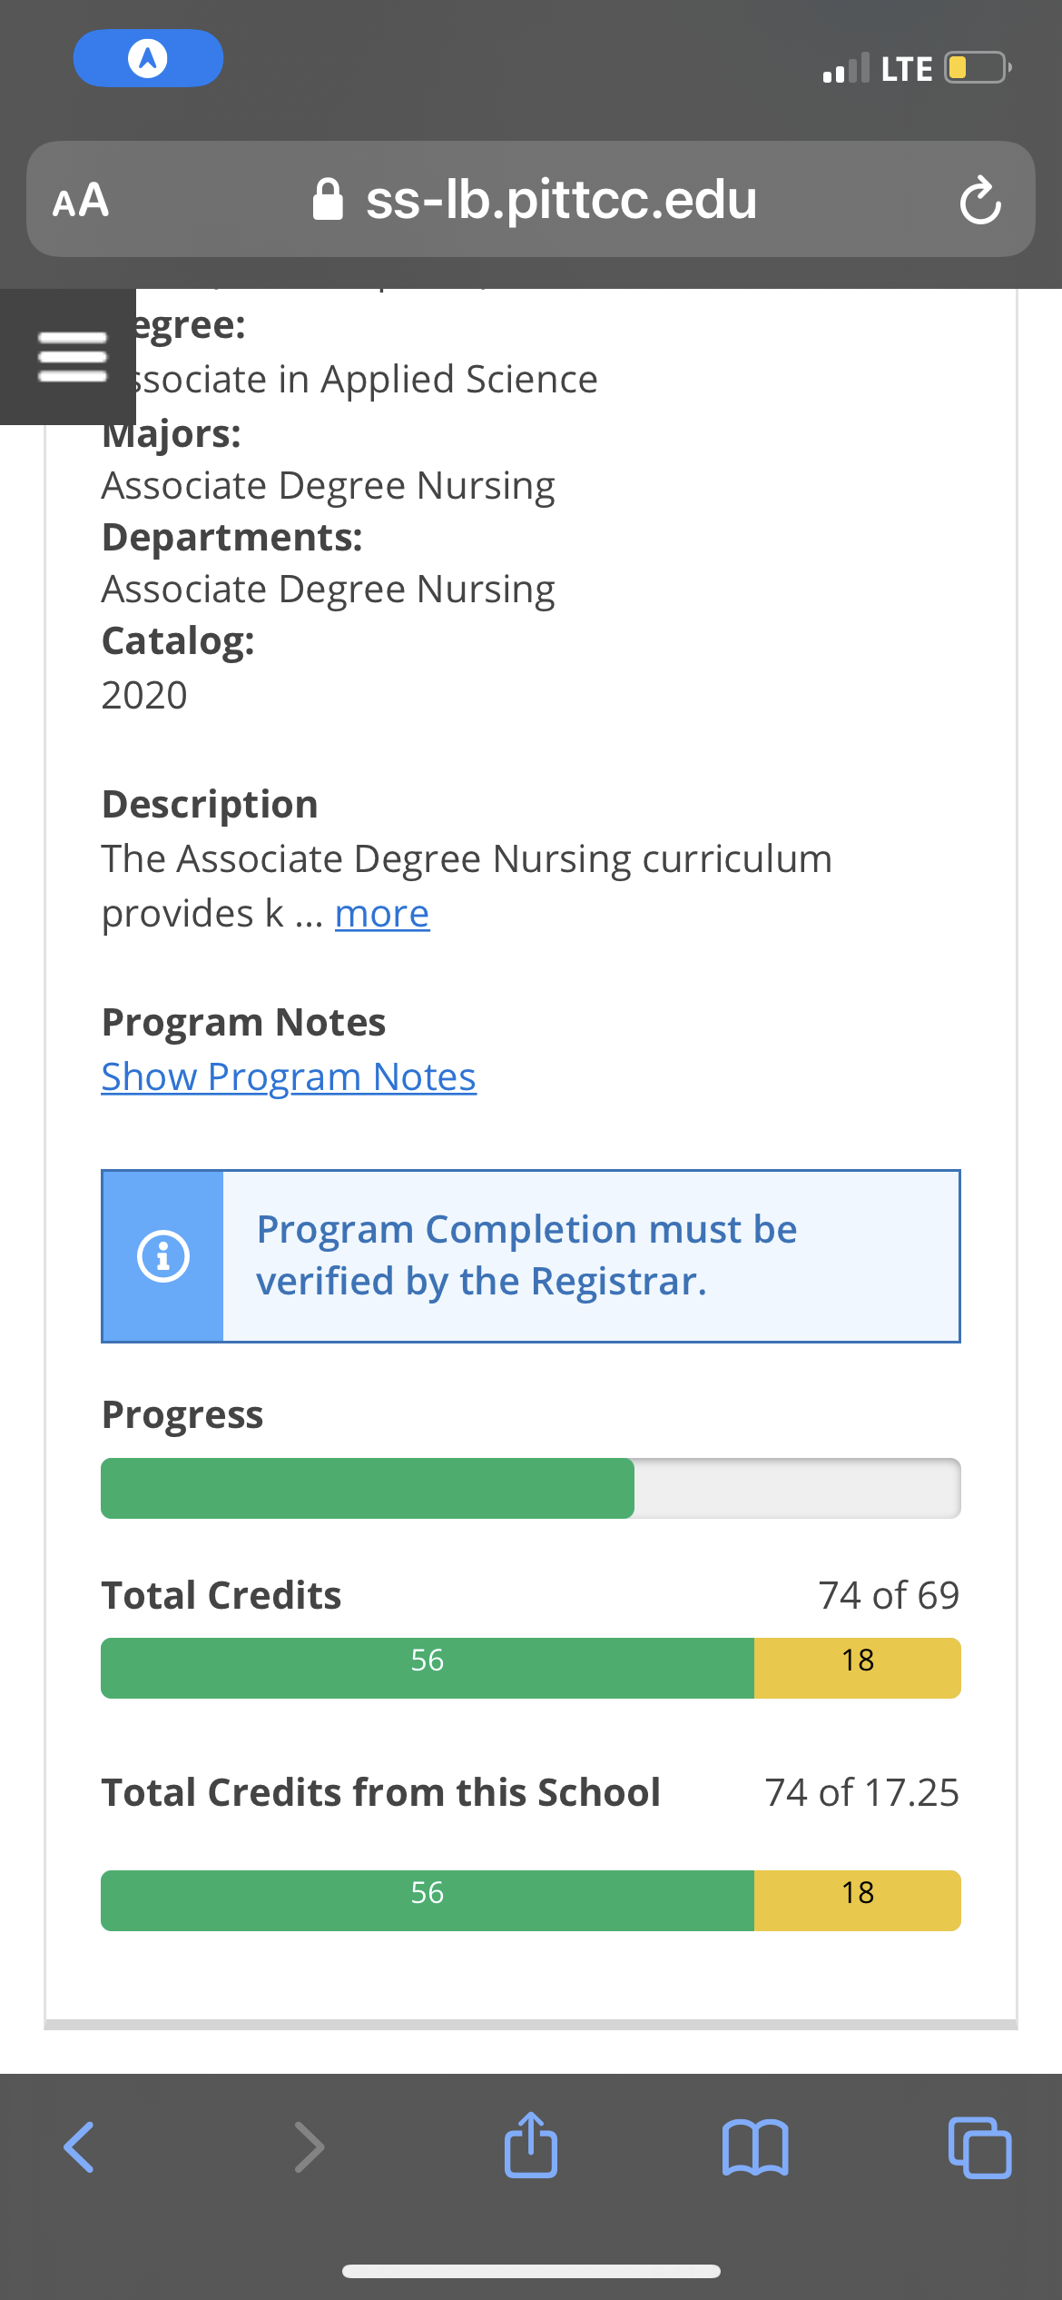This screenshot has width=1062, height=2300.
Task: Show open tabs with the tabs icon
Action: coord(979,2147)
